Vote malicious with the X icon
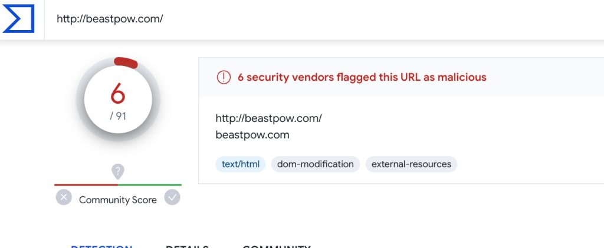The image size is (604, 248). (64, 197)
